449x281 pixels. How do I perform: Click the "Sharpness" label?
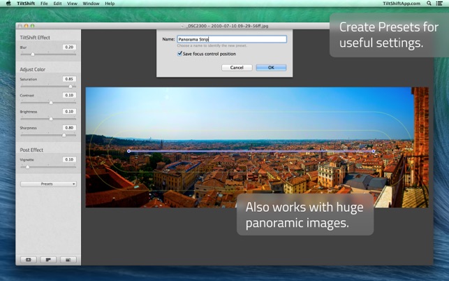tap(28, 128)
